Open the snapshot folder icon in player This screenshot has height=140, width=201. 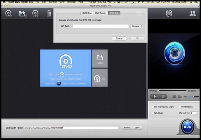pos(180,97)
